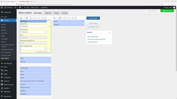Open the Screen Options dropdown
Image resolution: width=177 pixels, height=99 pixels.
click(x=153, y=11)
